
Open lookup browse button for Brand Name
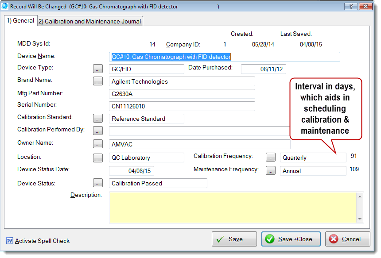(x=98, y=81)
